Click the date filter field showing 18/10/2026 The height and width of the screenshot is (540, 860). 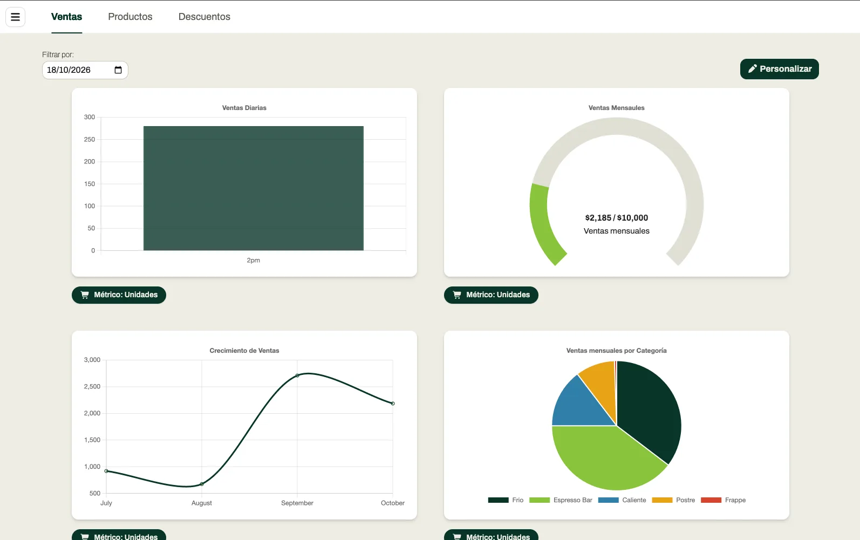(x=85, y=70)
